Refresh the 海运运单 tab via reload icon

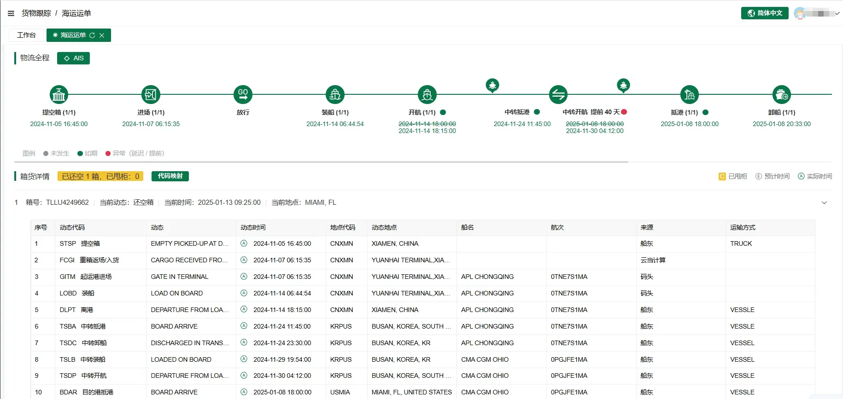[x=92, y=35]
